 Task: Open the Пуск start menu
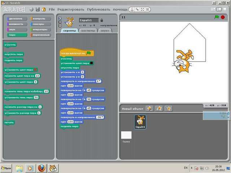point(6,168)
